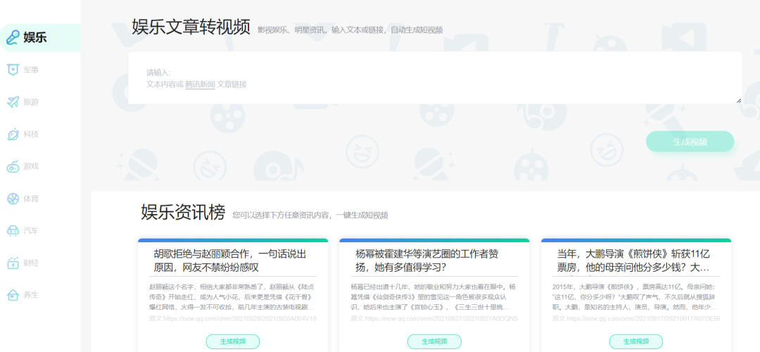Switch to the 军事 category label
This screenshot has height=352, width=760.
point(31,70)
